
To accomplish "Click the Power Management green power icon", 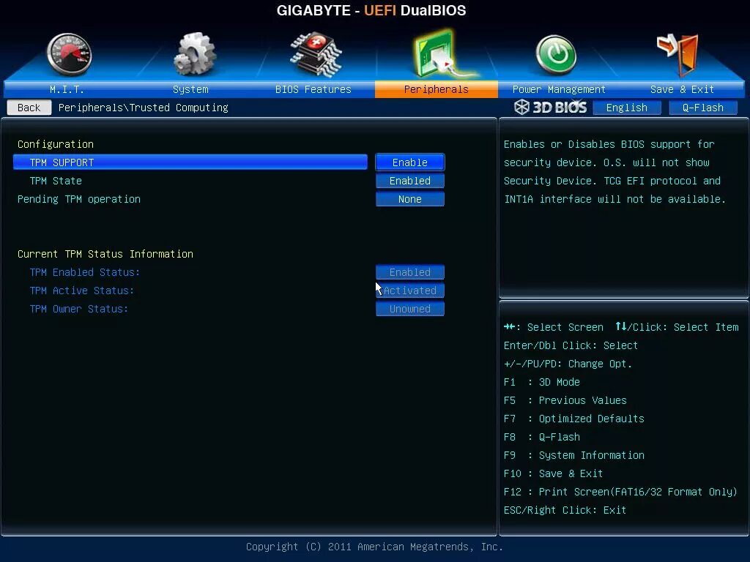I will coord(556,54).
